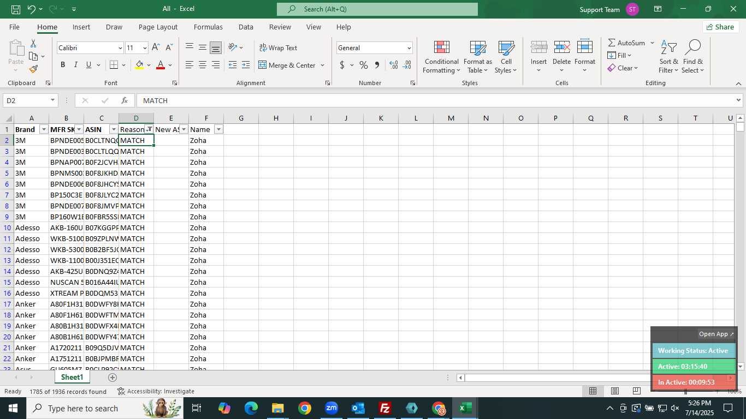Expand the General number format dropdown

[408, 48]
